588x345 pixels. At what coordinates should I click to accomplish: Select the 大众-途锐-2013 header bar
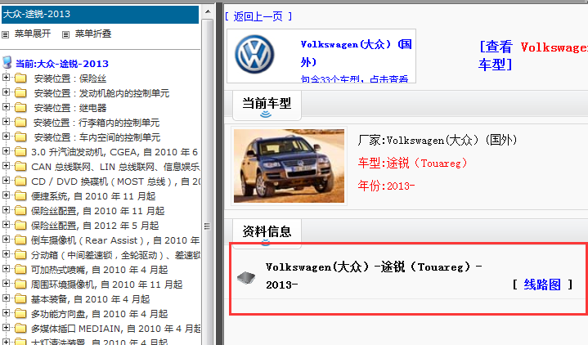click(100, 14)
